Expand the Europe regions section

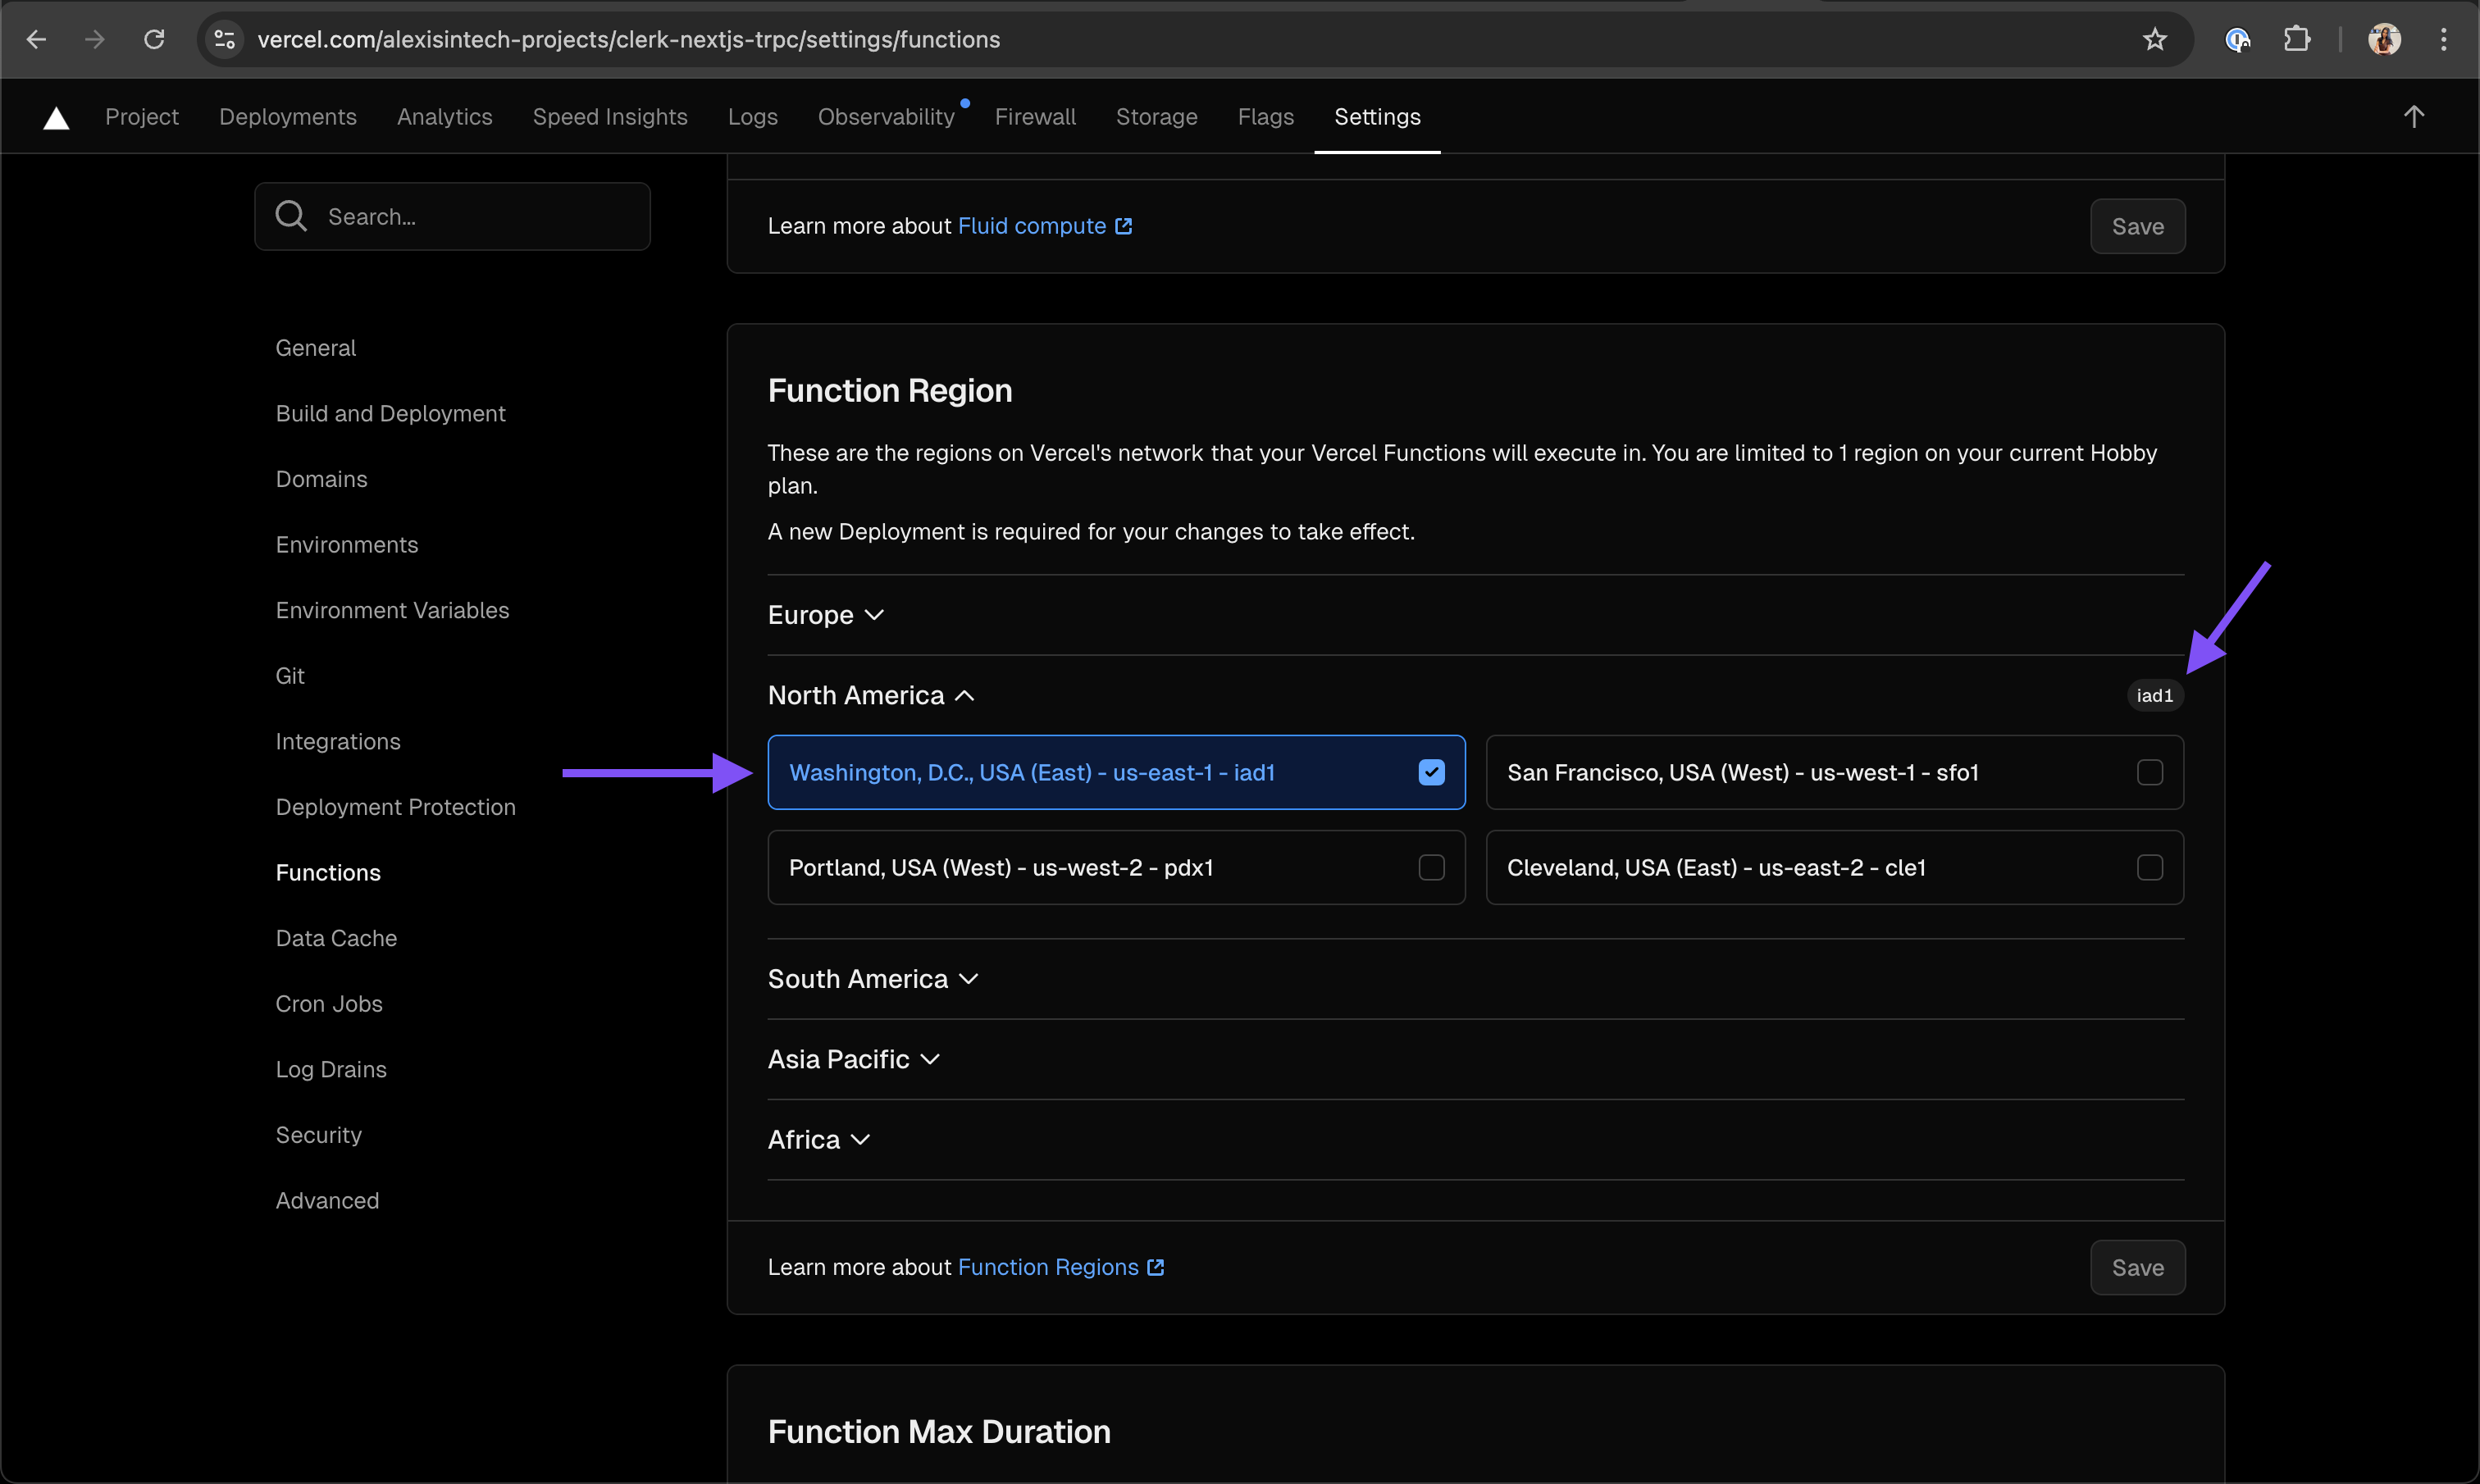click(x=826, y=614)
